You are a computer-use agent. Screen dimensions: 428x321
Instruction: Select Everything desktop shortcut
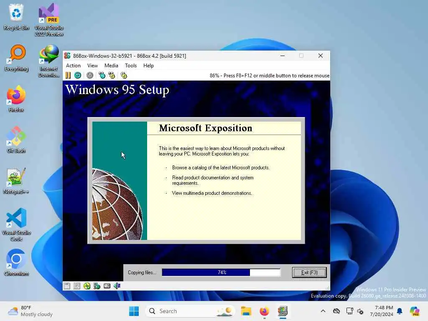click(x=16, y=58)
